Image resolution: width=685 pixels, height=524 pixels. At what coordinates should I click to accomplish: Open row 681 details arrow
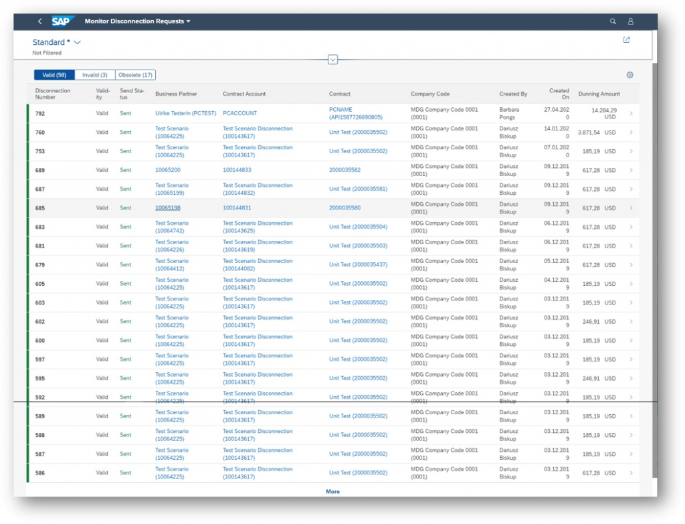631,246
